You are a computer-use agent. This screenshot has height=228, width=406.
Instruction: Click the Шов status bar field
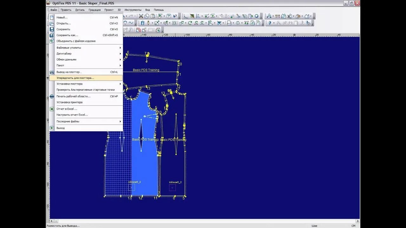pos(314,226)
